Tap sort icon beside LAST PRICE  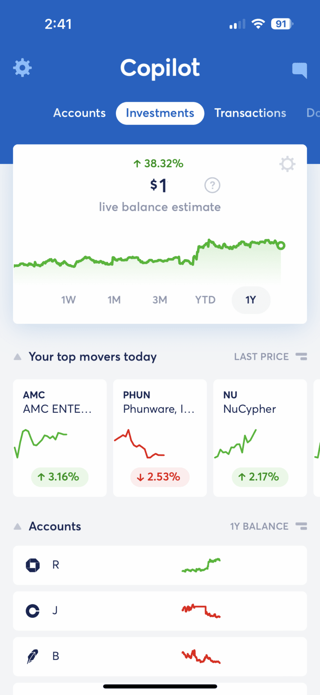click(301, 356)
